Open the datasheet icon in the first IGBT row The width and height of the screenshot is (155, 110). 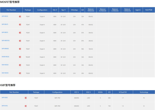tap(26, 98)
